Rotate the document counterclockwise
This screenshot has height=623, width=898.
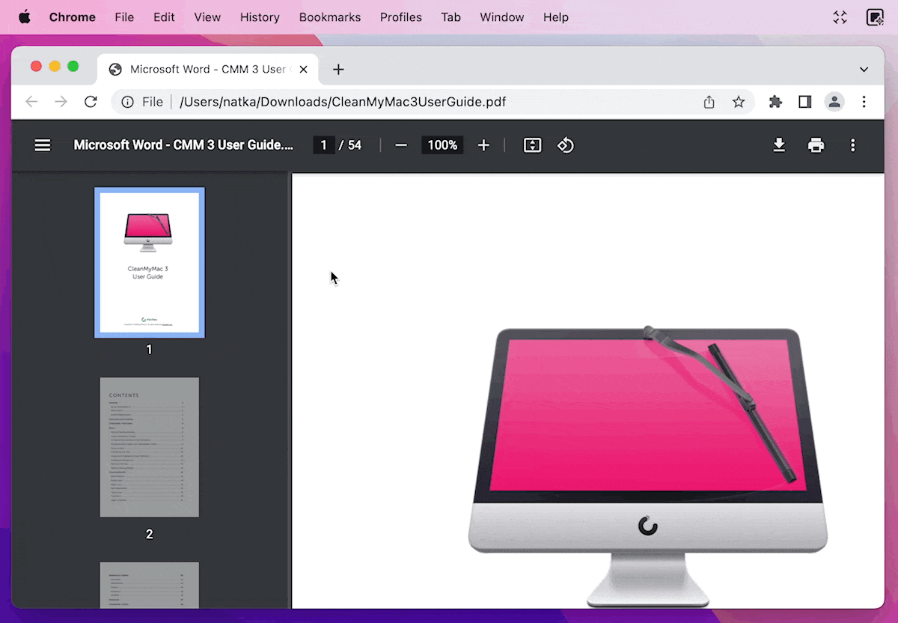(566, 145)
